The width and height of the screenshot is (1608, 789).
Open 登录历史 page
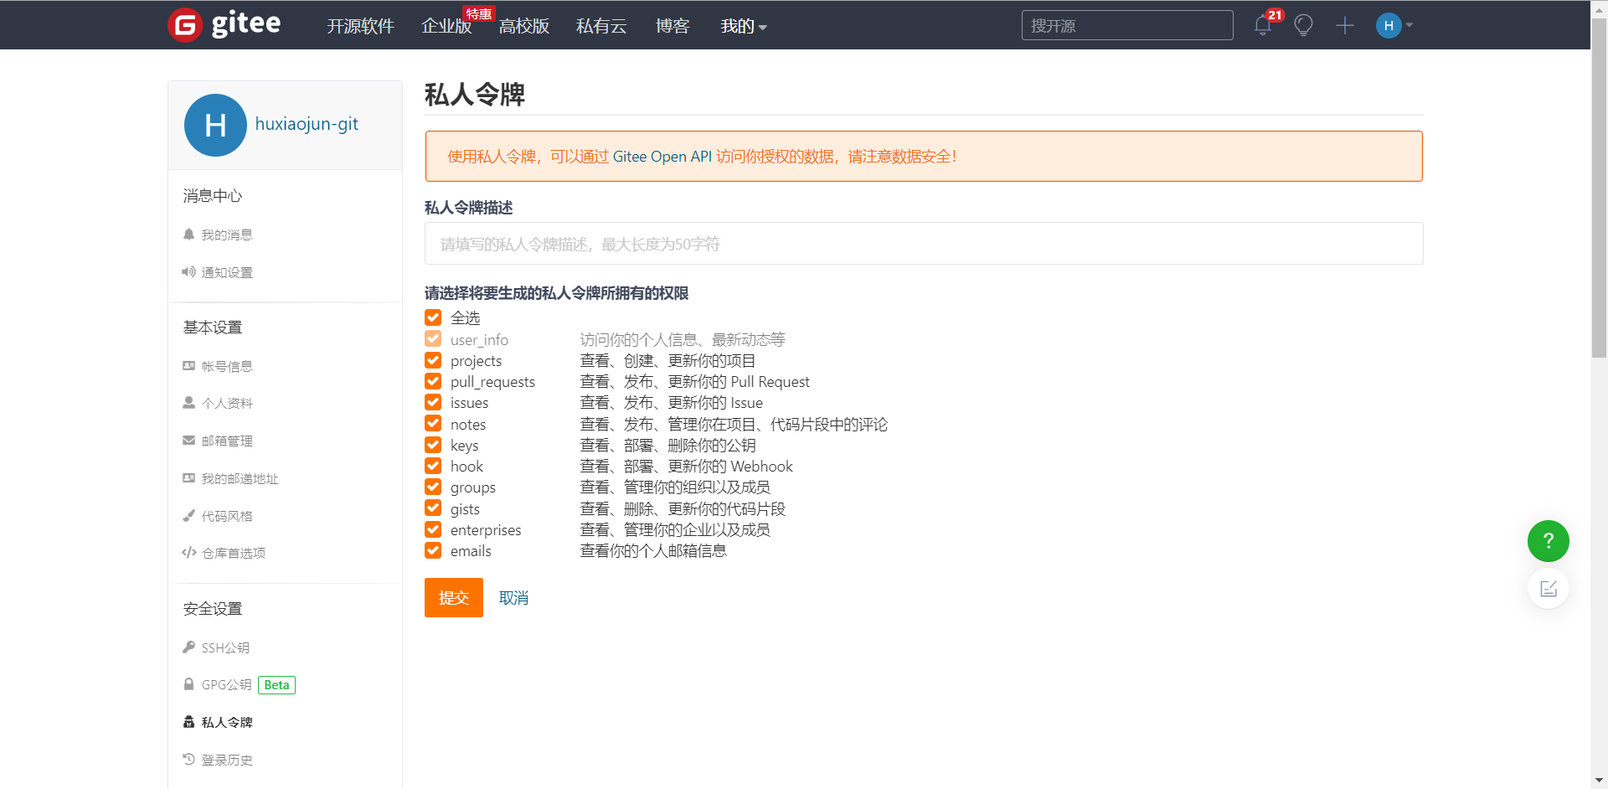227,761
